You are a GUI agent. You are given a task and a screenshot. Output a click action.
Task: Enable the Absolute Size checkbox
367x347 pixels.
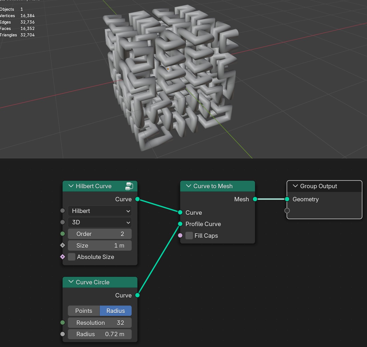click(71, 257)
